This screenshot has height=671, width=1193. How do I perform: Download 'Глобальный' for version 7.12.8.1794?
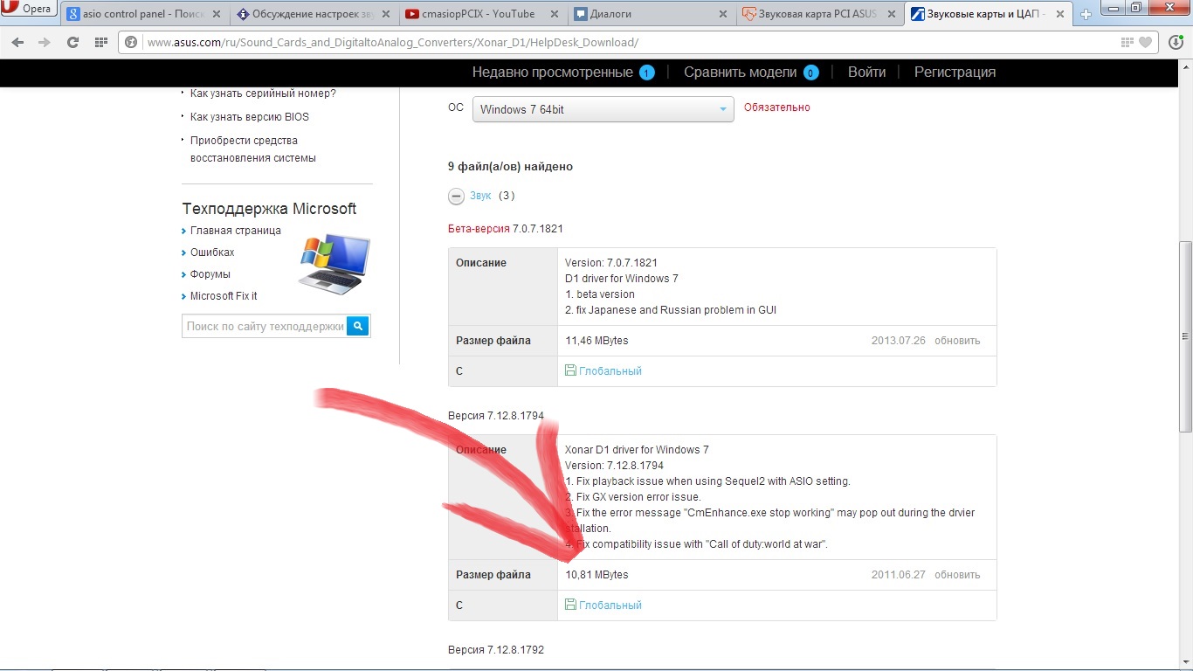click(610, 605)
